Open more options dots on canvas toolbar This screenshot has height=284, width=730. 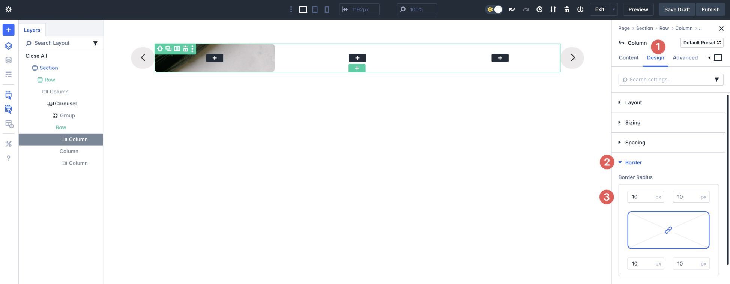pyautogui.click(x=192, y=48)
